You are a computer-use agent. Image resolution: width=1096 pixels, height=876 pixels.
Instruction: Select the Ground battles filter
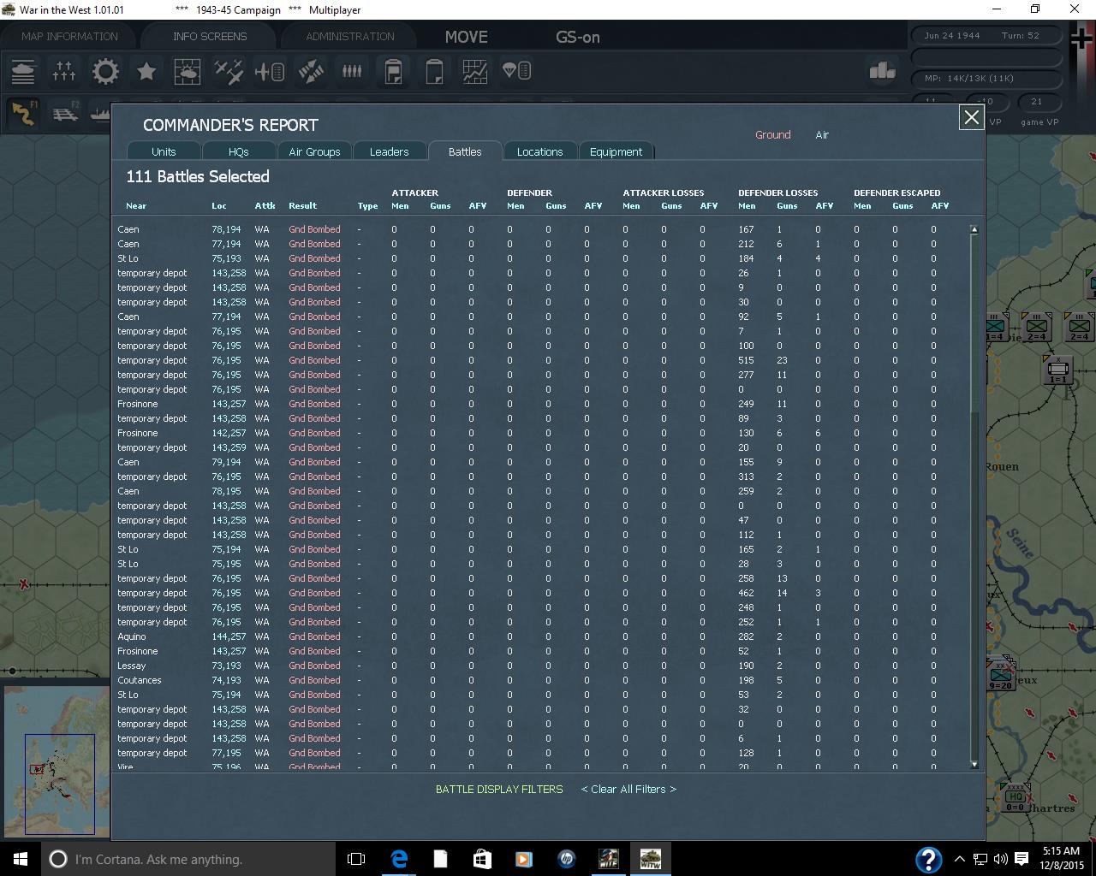point(772,134)
